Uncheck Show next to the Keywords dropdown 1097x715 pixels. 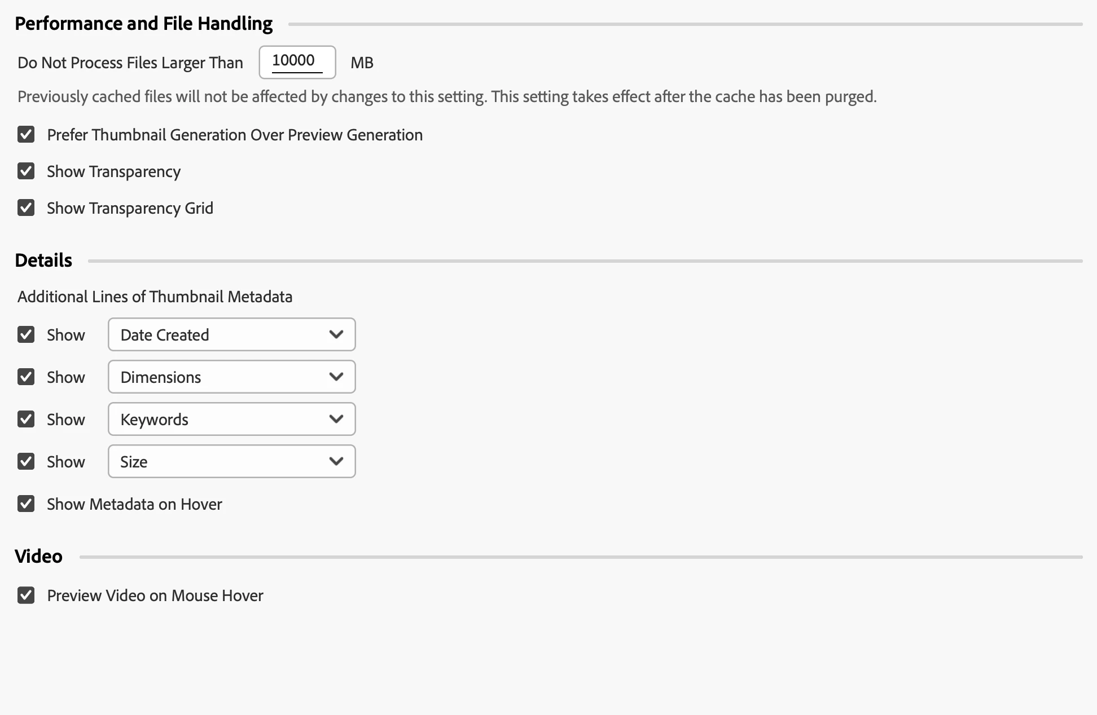click(26, 420)
